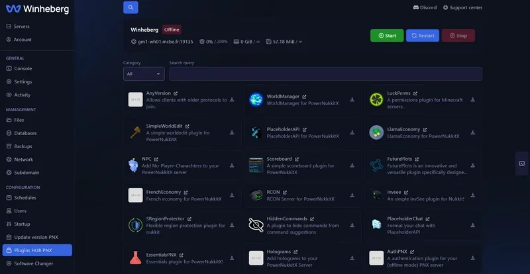Open the Support center link
530x274 pixels.
pyautogui.click(x=462, y=7)
